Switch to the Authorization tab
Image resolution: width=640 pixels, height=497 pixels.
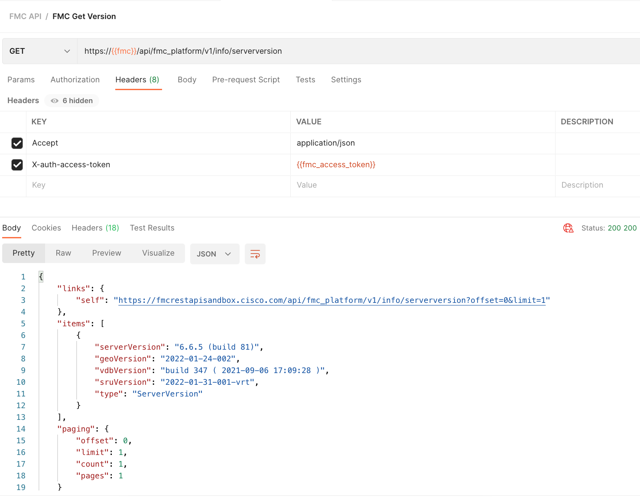(75, 80)
